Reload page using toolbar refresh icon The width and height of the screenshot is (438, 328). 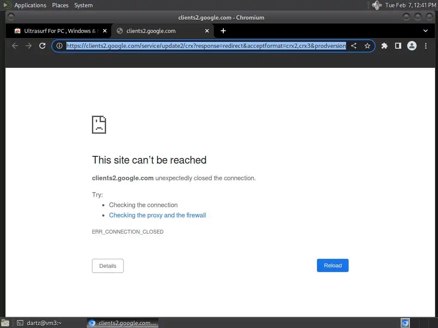42,46
